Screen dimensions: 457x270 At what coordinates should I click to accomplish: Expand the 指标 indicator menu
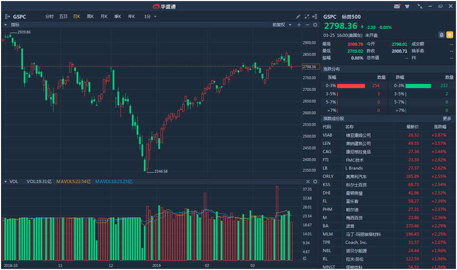pos(12,25)
